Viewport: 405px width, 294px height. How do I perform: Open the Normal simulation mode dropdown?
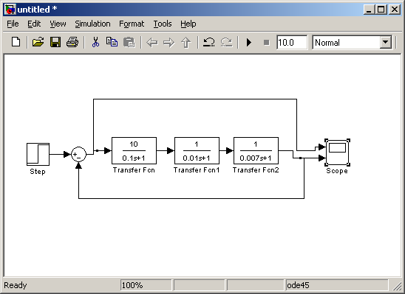click(386, 42)
